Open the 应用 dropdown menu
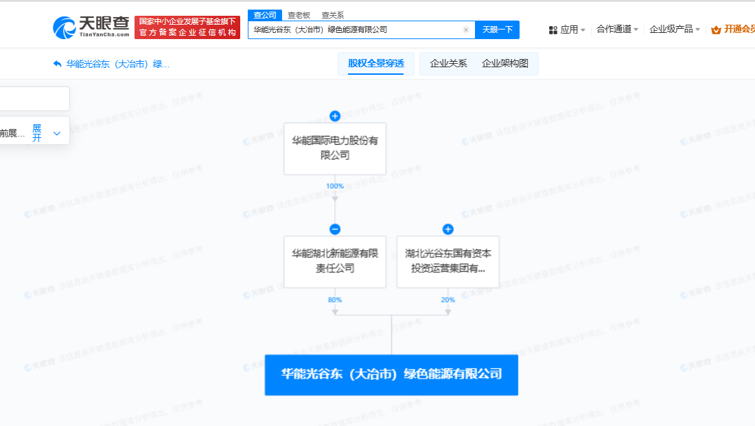 pyautogui.click(x=569, y=29)
